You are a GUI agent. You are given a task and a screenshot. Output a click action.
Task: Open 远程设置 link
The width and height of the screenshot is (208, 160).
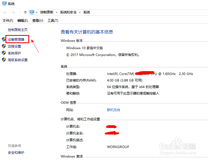click(14, 46)
